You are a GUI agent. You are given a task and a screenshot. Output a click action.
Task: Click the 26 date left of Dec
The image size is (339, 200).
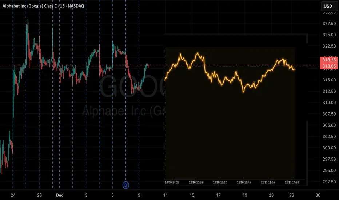(39, 195)
